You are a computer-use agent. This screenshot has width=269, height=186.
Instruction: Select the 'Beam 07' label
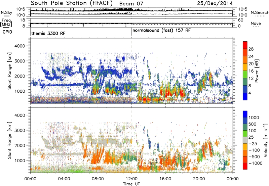click(x=131, y=4)
